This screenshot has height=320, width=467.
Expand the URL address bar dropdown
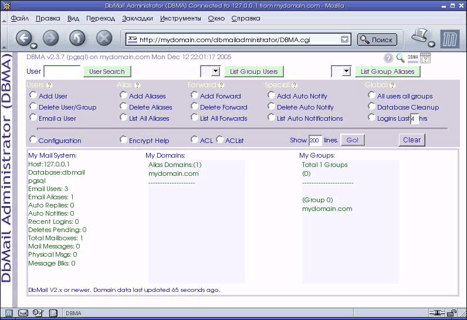coord(345,40)
